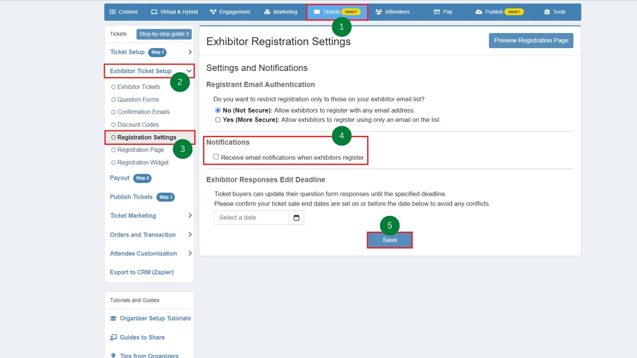Collapse the Exhibitor Ticket Setup section

(x=189, y=71)
